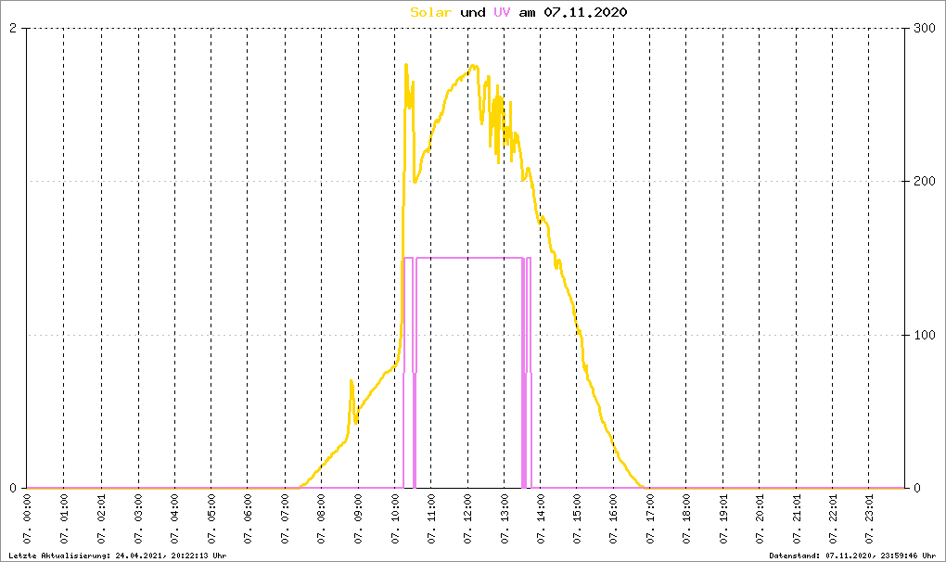
Task: Click 'Letzte Aktualisierung' timestamp text
Action: (118, 556)
